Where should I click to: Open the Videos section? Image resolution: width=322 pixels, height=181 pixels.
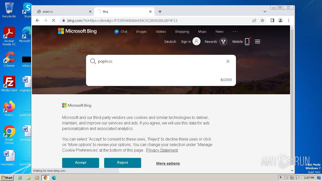point(161,31)
